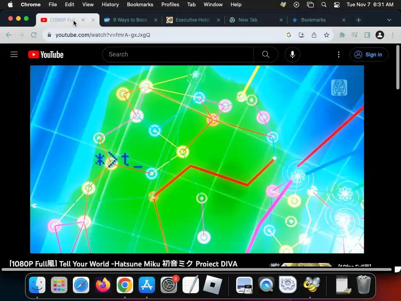Switch to Executive Hotel tab
The width and height of the screenshot is (401, 301).
click(x=193, y=20)
